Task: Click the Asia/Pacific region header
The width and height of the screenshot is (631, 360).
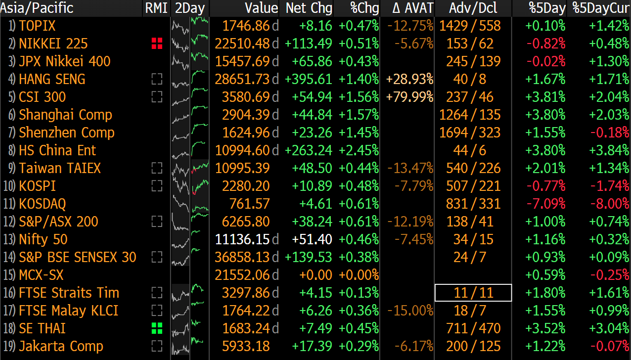Action: 37,8
